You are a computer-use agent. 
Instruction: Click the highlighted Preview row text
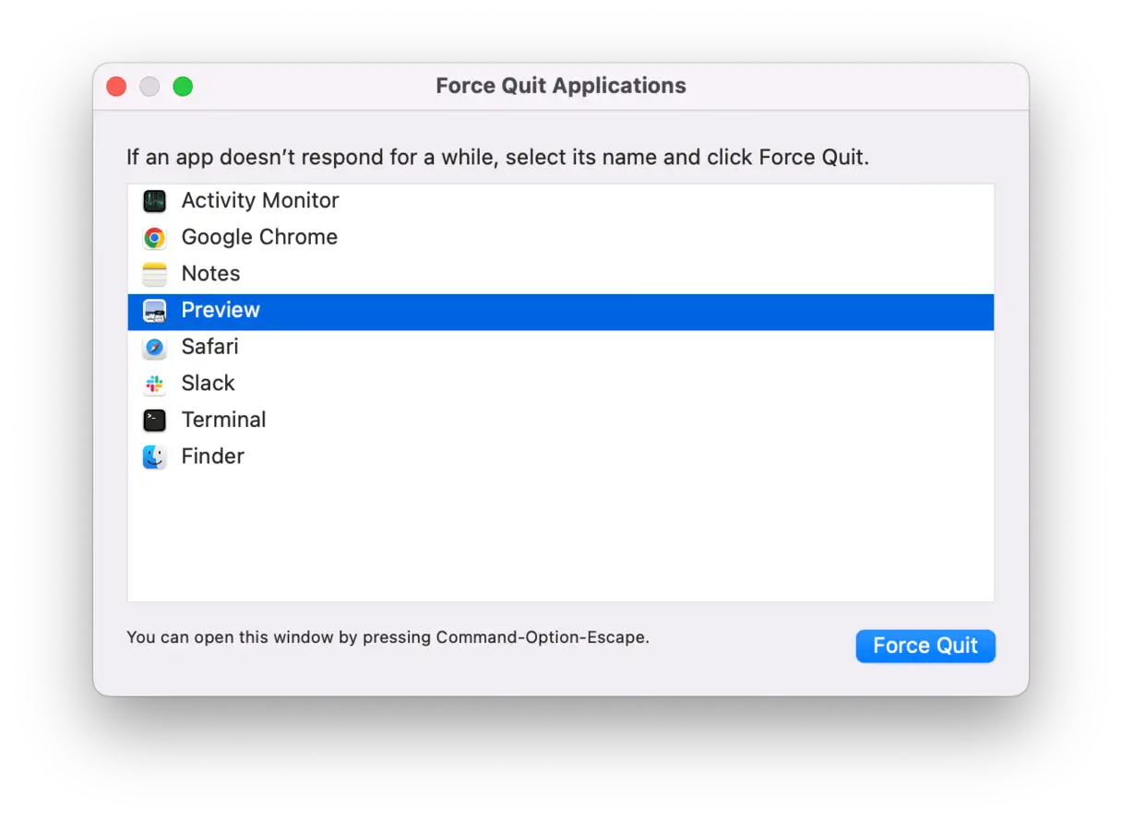(221, 311)
